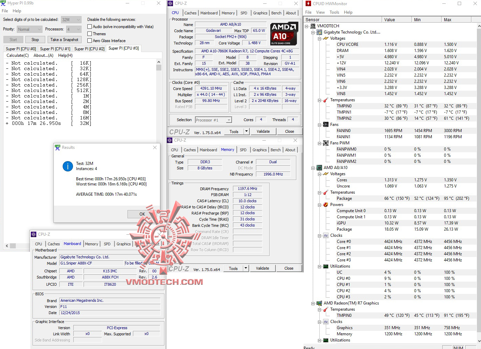Click the fan icon next to Fans PWM
The width and height of the screenshot is (481, 349).
coord(326,143)
